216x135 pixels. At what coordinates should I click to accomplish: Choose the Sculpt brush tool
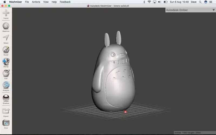click(6, 51)
